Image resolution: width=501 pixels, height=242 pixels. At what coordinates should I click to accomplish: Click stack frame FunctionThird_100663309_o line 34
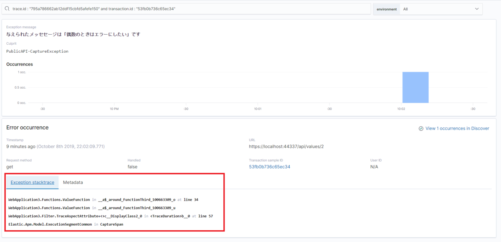click(103, 200)
